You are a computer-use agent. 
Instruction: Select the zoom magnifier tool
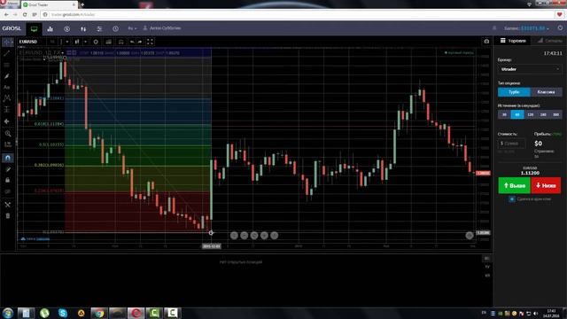[8, 134]
